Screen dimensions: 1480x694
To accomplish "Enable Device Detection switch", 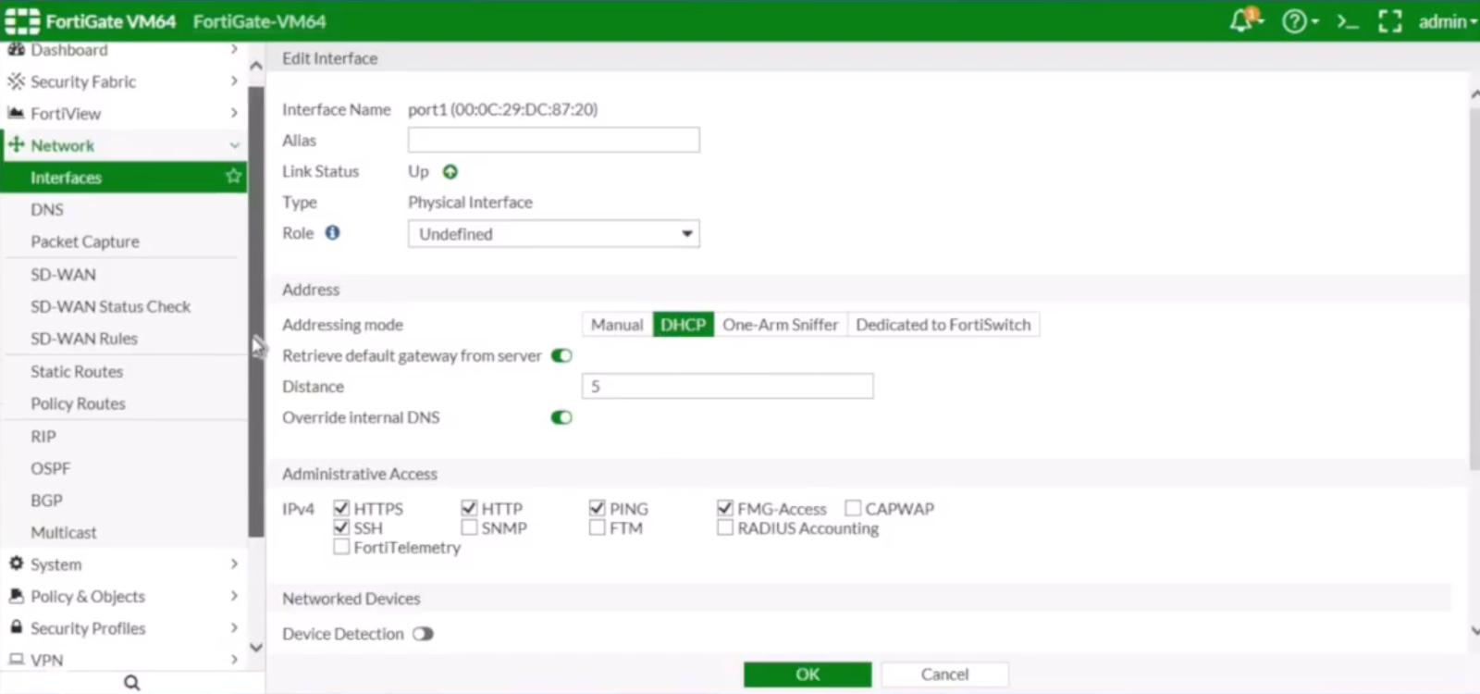I will tap(423, 634).
